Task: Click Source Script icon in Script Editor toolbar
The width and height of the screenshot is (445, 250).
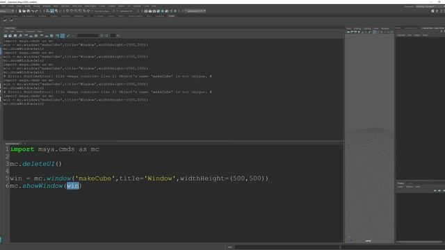Action: tap(10, 35)
